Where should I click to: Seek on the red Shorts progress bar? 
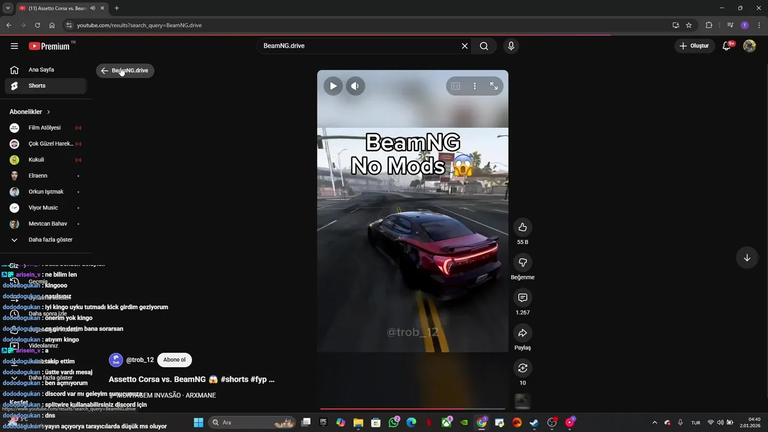coord(413,409)
